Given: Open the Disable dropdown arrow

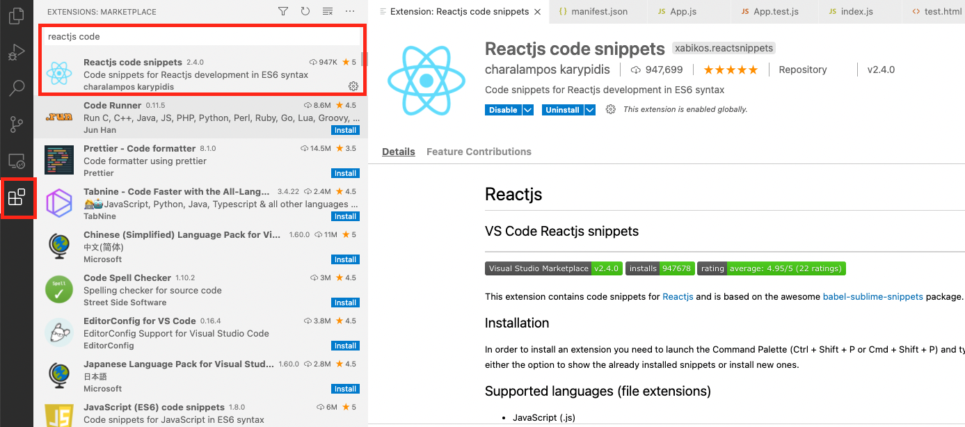Looking at the screenshot, I should click(x=528, y=110).
